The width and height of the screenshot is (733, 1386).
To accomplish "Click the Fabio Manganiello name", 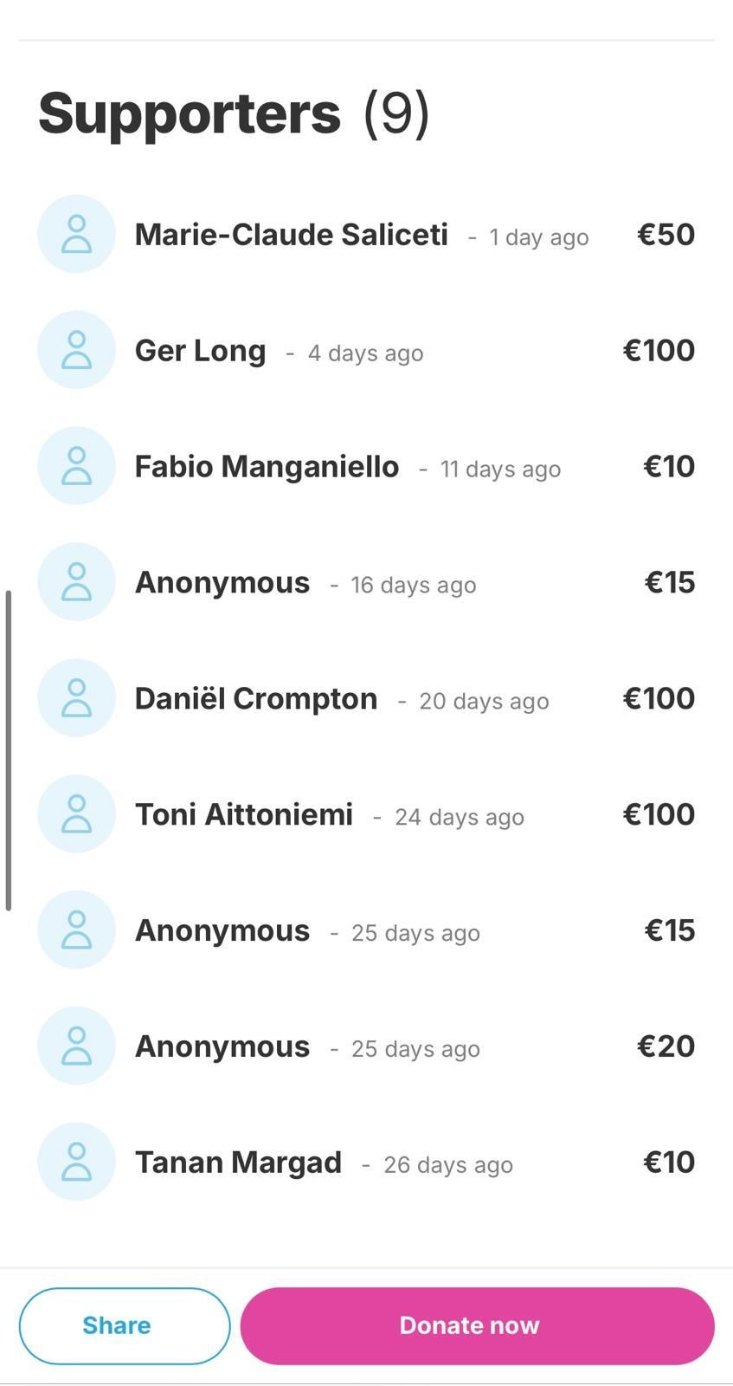I will tap(267, 467).
